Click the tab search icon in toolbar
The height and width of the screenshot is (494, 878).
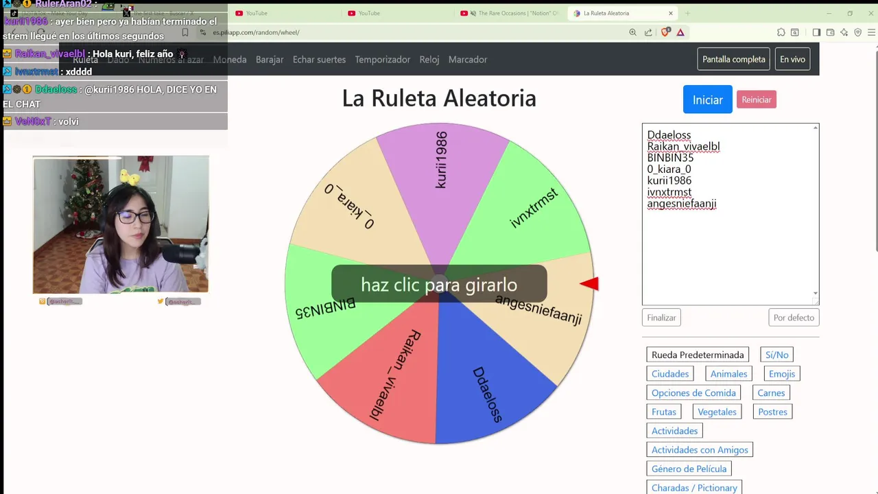[x=795, y=32]
